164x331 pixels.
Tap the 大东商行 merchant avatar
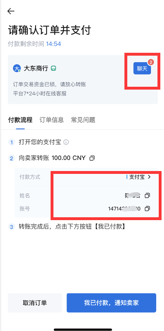(17, 68)
